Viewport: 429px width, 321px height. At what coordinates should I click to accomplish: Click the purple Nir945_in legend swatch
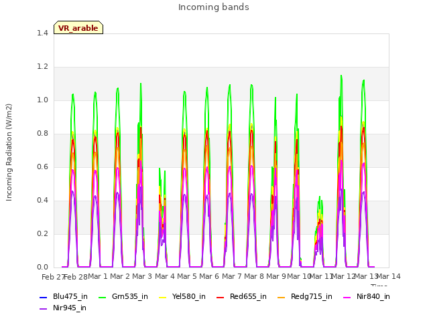tap(44, 309)
